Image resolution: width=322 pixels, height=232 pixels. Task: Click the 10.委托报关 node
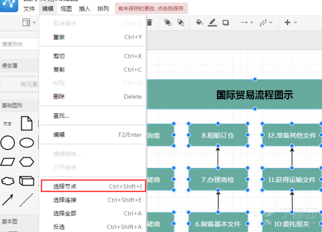[292, 222]
